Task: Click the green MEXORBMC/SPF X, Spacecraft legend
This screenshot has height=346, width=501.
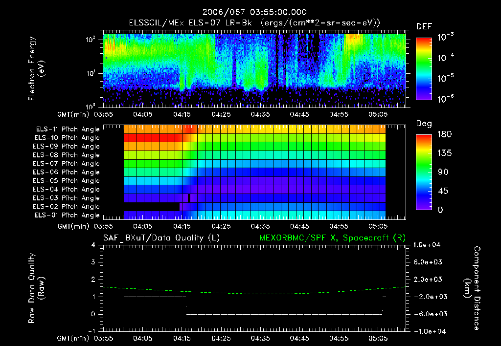Action: click(x=332, y=238)
